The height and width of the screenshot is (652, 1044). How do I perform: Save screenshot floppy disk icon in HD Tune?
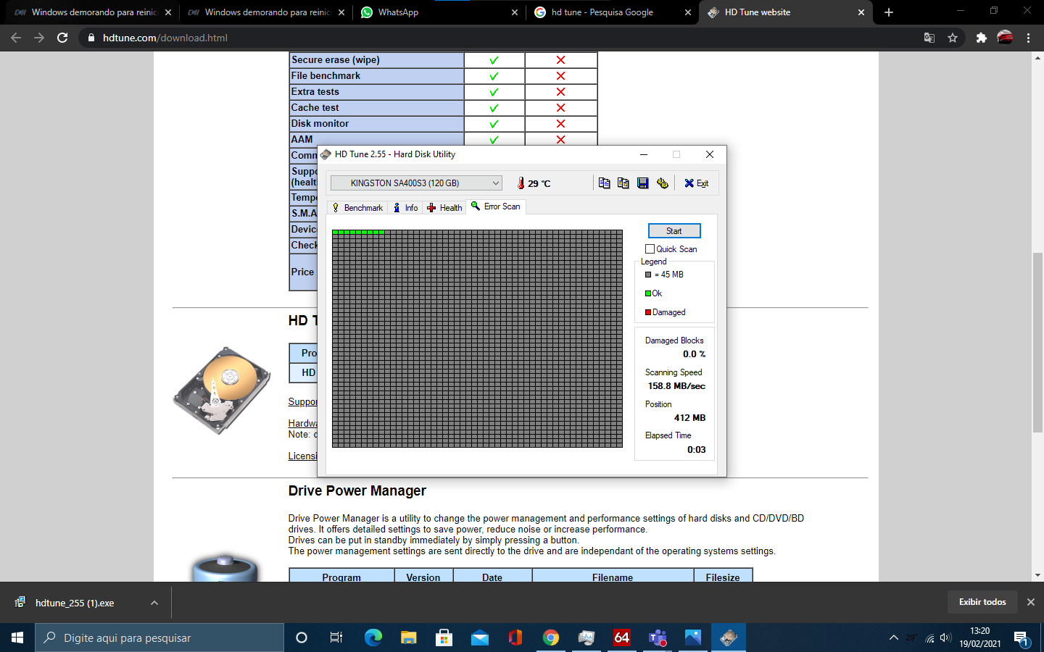pyautogui.click(x=643, y=183)
